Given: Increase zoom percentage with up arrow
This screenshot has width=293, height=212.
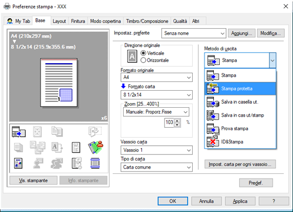Looking at the screenshot, I should pyautogui.click(x=177, y=121).
